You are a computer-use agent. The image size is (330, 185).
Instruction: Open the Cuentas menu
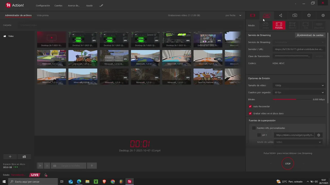(x=59, y=5)
